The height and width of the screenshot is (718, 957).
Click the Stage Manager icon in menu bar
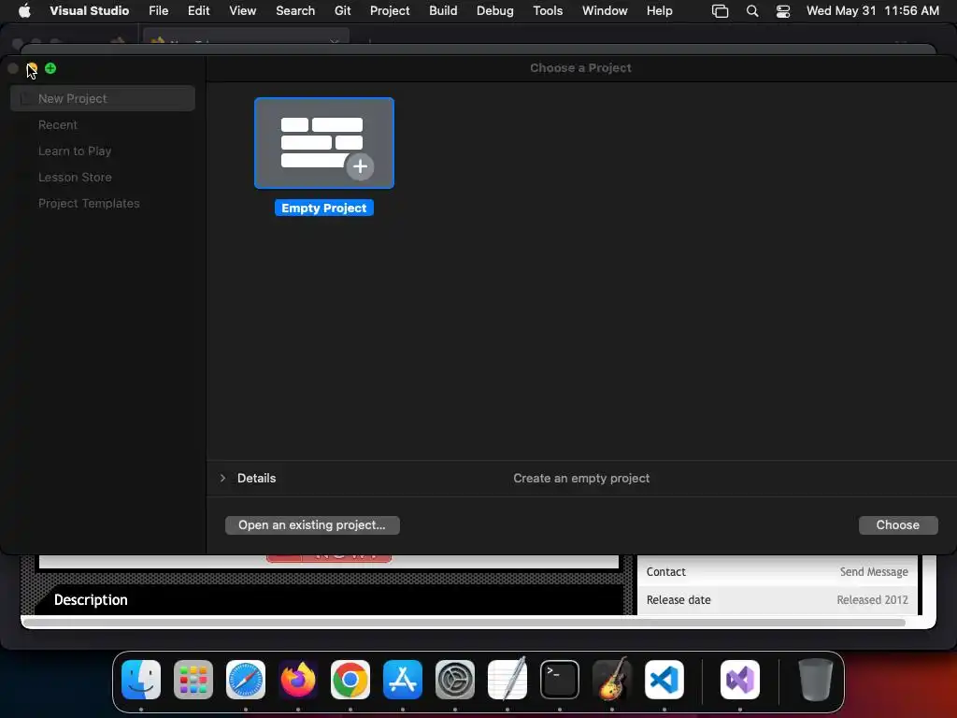(x=721, y=11)
